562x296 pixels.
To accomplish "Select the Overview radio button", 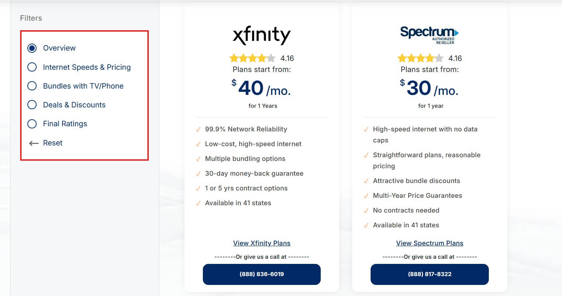I will [32, 48].
